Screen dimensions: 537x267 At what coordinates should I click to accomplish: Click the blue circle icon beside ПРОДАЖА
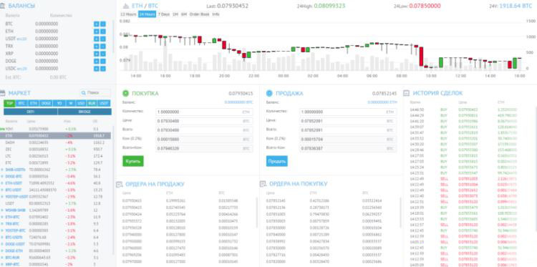coord(269,93)
